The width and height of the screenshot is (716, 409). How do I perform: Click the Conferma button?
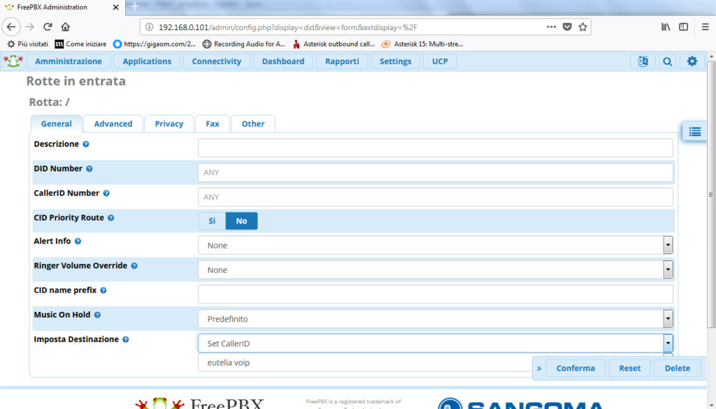pyautogui.click(x=575, y=369)
